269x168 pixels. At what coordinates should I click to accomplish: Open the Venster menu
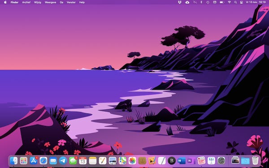pyautogui.click(x=71, y=2)
